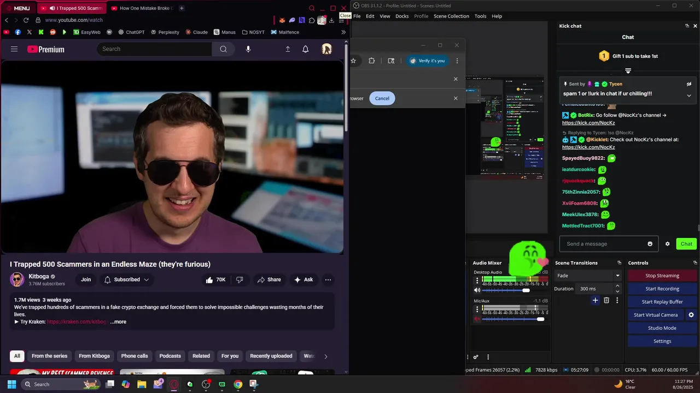Screen dimensions: 700x393
Task: Open Opera downloads icon
Action: [x=331, y=20]
